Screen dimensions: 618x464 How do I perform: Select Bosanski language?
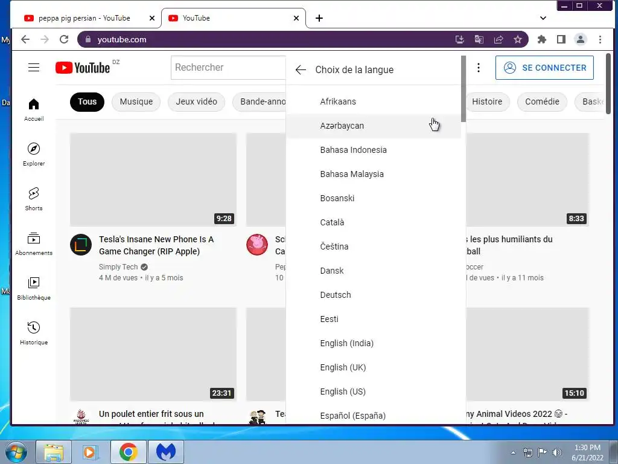pos(374,198)
